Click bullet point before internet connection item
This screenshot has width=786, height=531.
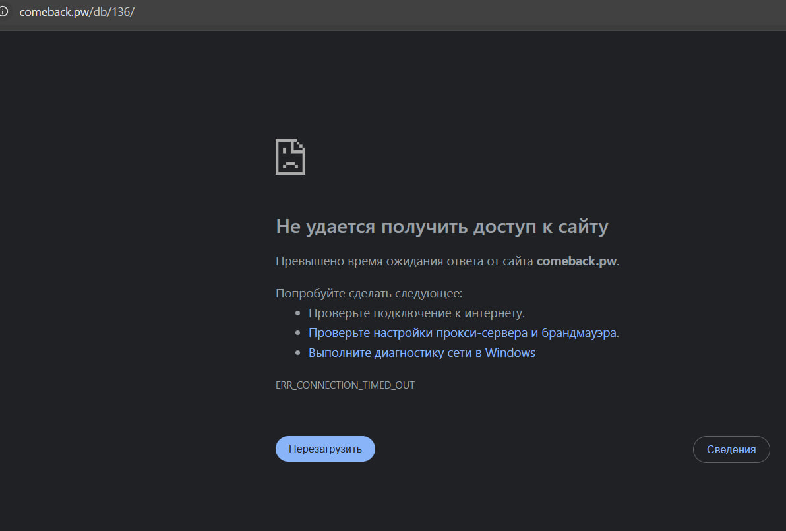pos(298,314)
